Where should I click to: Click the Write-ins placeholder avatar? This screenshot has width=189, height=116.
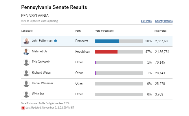[x=26, y=94]
